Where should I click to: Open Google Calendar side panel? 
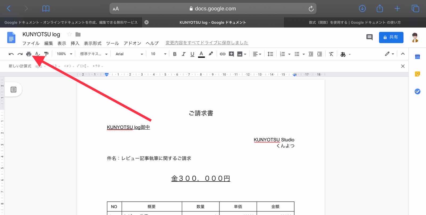tap(417, 56)
